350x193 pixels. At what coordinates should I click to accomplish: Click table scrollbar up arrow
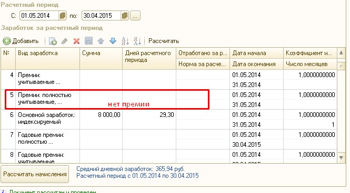coord(341,53)
